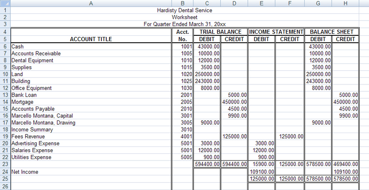Click Building balance sheet debit 243000.00
Viewport: 369px width, 190px height.
(x=318, y=81)
